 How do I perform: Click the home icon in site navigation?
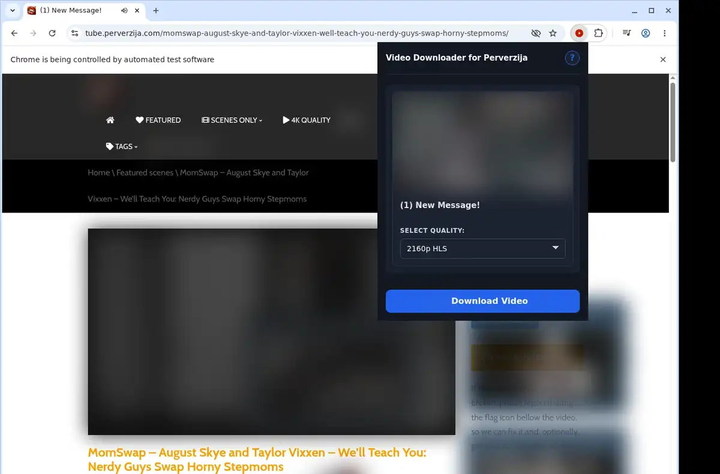[x=110, y=120]
